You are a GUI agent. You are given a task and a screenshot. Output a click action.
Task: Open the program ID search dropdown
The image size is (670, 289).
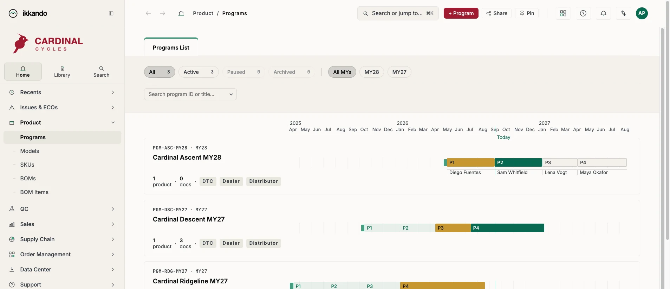tap(190, 94)
